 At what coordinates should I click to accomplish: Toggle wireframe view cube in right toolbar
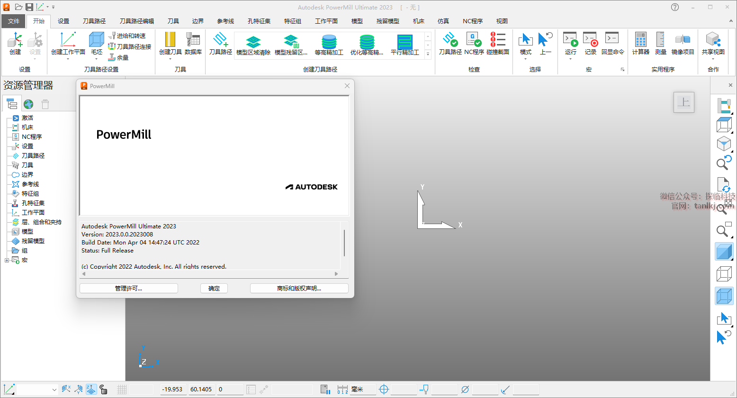(723, 274)
